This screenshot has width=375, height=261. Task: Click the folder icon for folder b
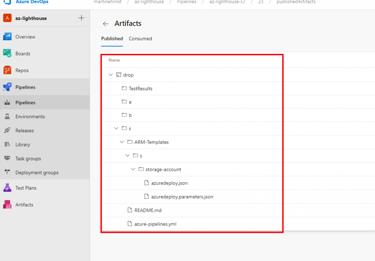[x=124, y=115]
